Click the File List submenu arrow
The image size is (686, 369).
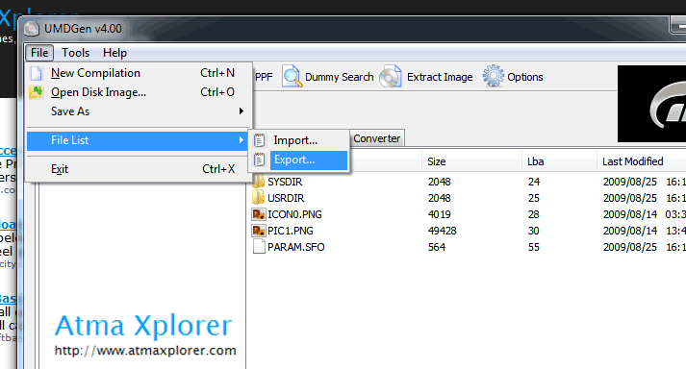tap(241, 140)
